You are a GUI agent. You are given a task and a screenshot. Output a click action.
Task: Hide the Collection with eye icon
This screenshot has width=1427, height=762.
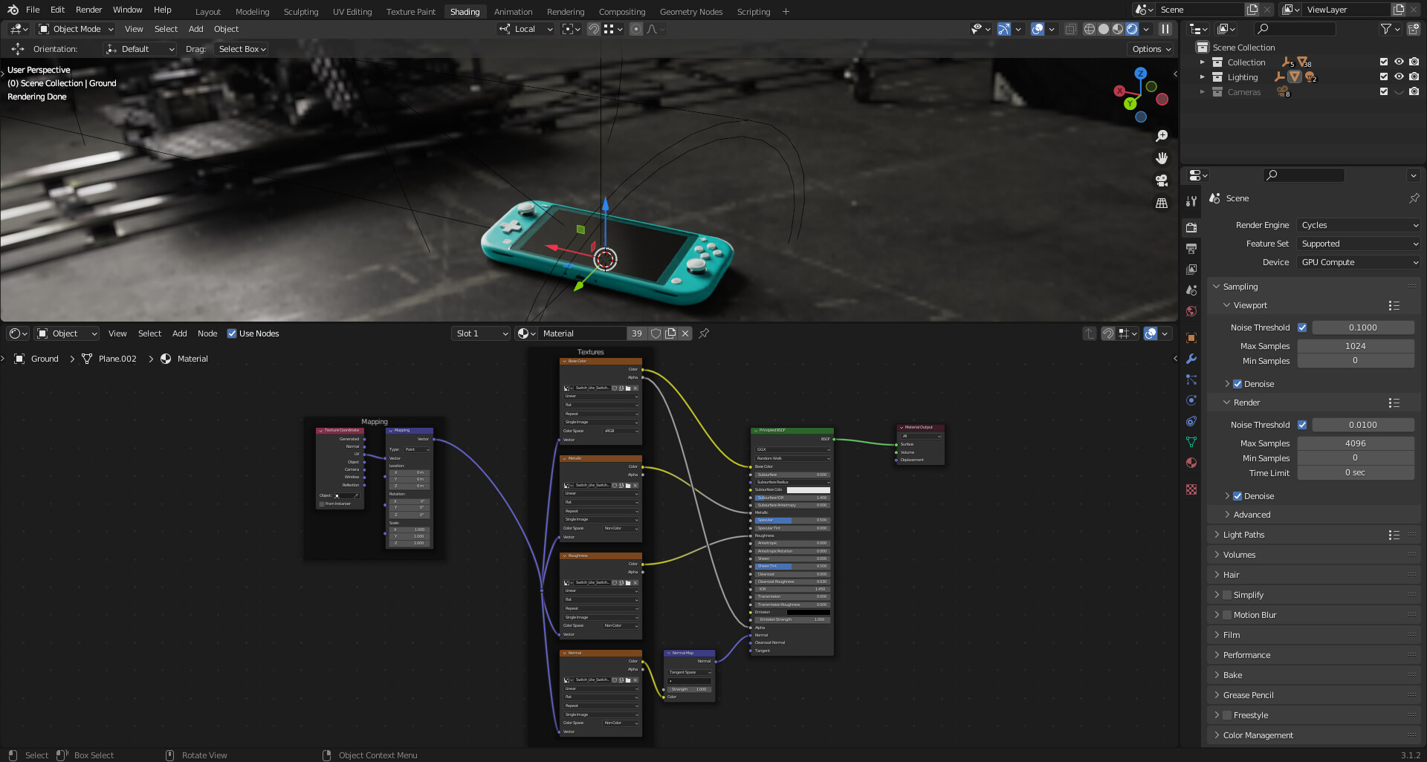tap(1399, 62)
